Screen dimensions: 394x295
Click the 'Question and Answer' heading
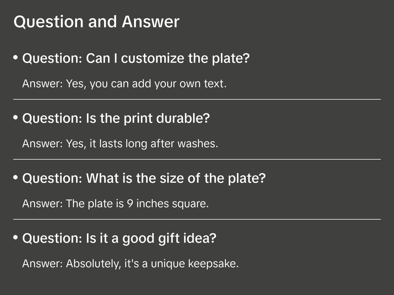tap(96, 21)
